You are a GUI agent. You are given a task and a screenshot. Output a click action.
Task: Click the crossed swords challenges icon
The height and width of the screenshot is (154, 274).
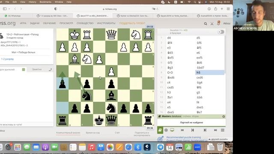212,24
